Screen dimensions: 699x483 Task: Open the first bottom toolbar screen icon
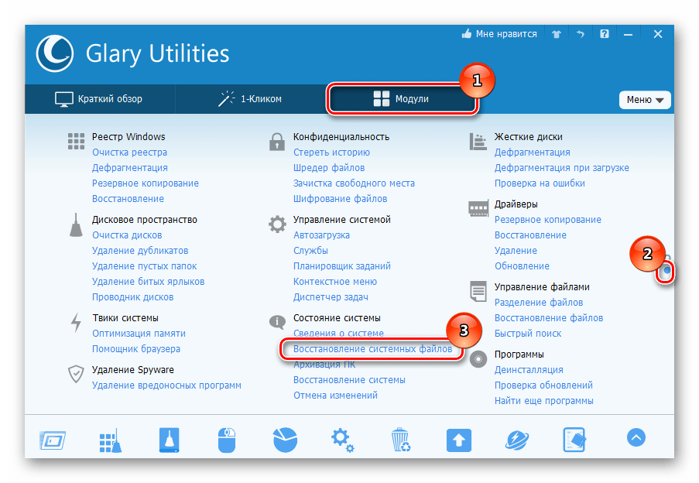tap(53, 440)
